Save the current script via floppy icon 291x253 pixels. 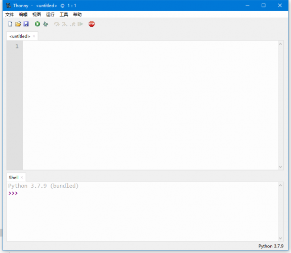coord(26,24)
